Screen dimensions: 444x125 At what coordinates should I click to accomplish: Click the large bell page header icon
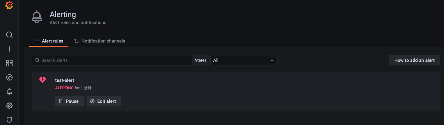pyautogui.click(x=37, y=17)
